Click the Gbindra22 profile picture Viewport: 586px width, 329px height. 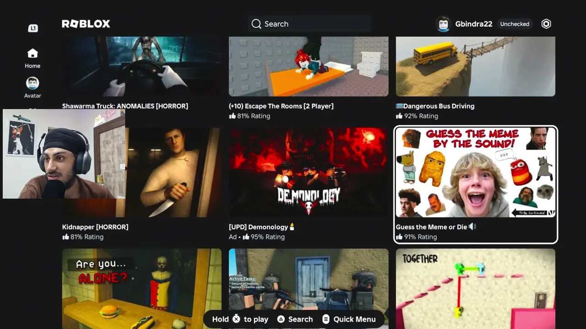(443, 24)
